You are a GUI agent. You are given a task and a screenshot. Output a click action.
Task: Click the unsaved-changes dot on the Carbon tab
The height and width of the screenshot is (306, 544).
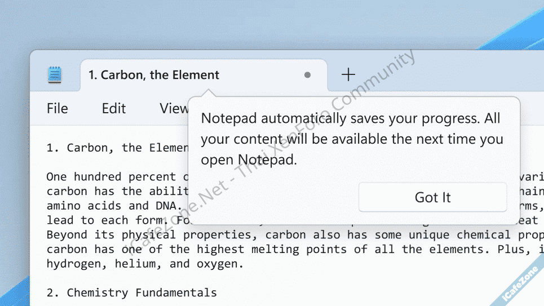tap(307, 75)
